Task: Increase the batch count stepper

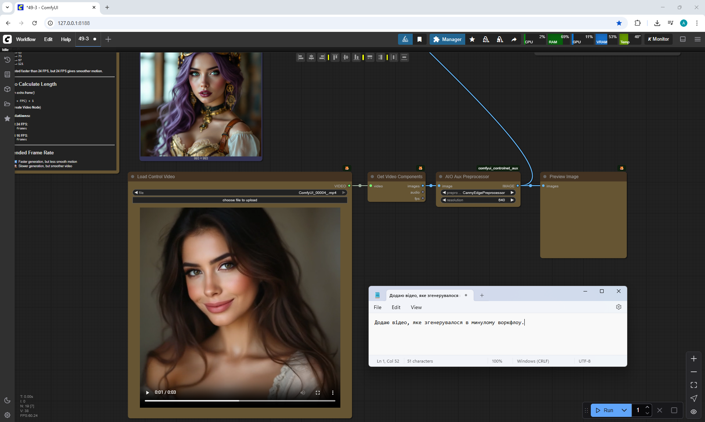Action: [x=647, y=407]
